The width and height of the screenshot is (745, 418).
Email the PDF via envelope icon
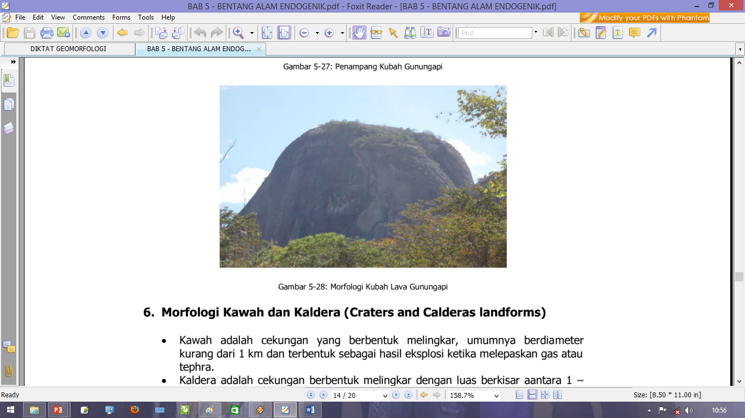pyautogui.click(x=63, y=33)
